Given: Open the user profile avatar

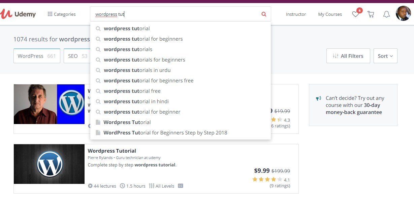Looking at the screenshot, I should coord(403,13).
